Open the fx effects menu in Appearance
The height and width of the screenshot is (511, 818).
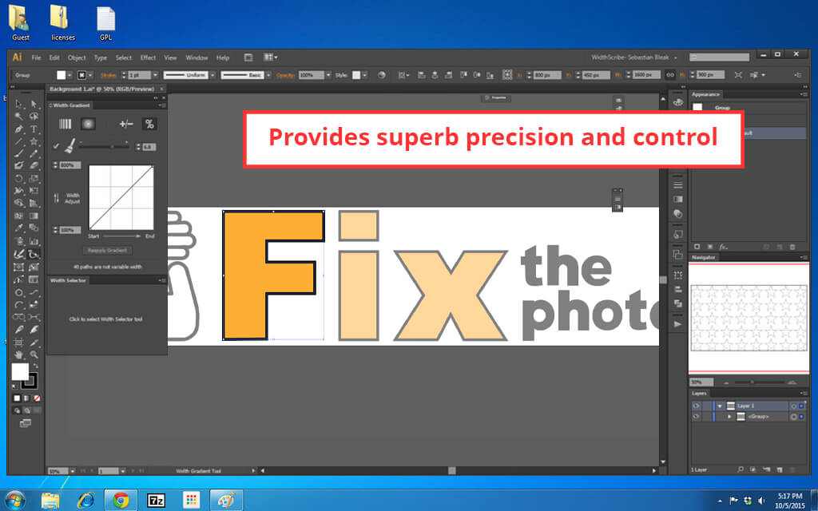(x=723, y=247)
